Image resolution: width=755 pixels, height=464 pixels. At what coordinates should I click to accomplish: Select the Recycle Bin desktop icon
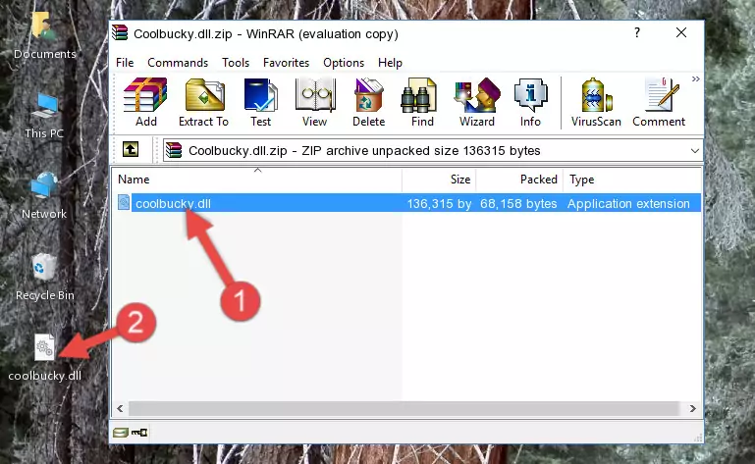click(44, 277)
